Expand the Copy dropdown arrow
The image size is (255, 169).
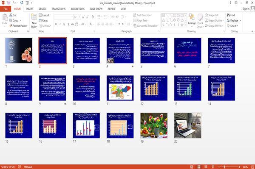coord(20,20)
